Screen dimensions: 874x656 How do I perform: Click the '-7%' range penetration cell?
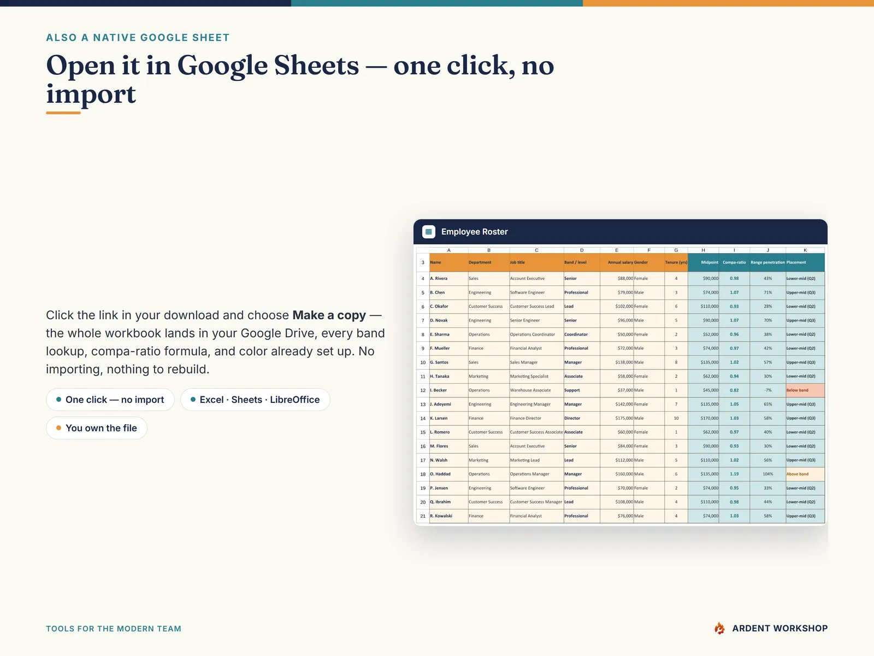(x=767, y=390)
